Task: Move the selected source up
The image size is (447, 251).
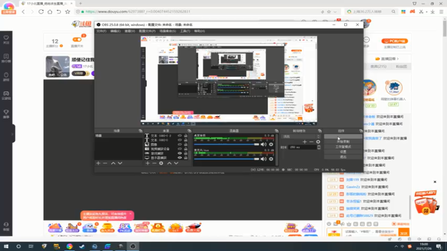Action: [169, 163]
